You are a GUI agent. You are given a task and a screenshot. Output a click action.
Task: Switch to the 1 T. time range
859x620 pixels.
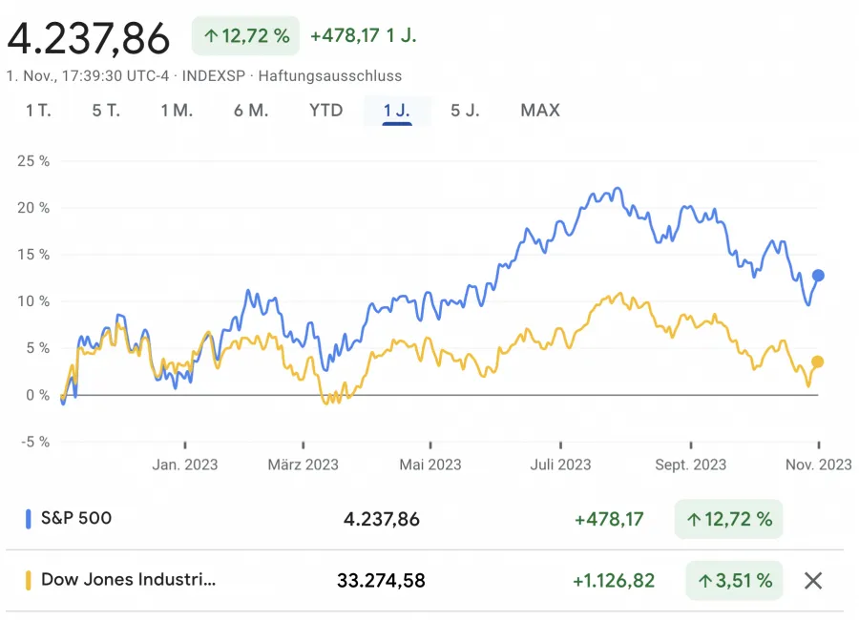[x=38, y=110]
